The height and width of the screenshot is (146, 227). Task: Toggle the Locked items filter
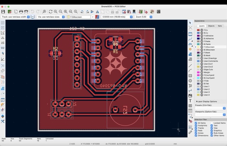[212, 123]
